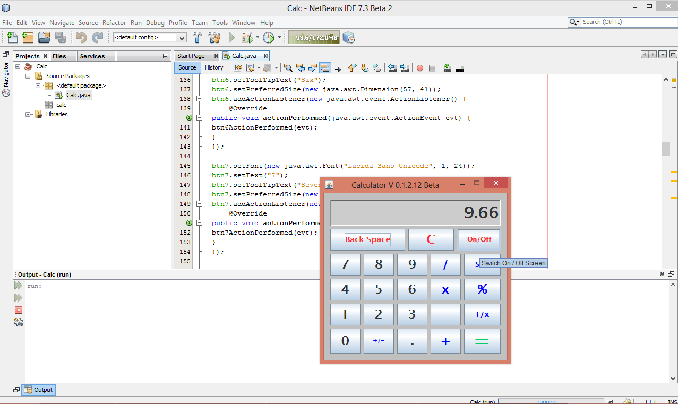Screen dimensions: 678x404
Task: Open the default config dropdown
Action: pos(182,37)
